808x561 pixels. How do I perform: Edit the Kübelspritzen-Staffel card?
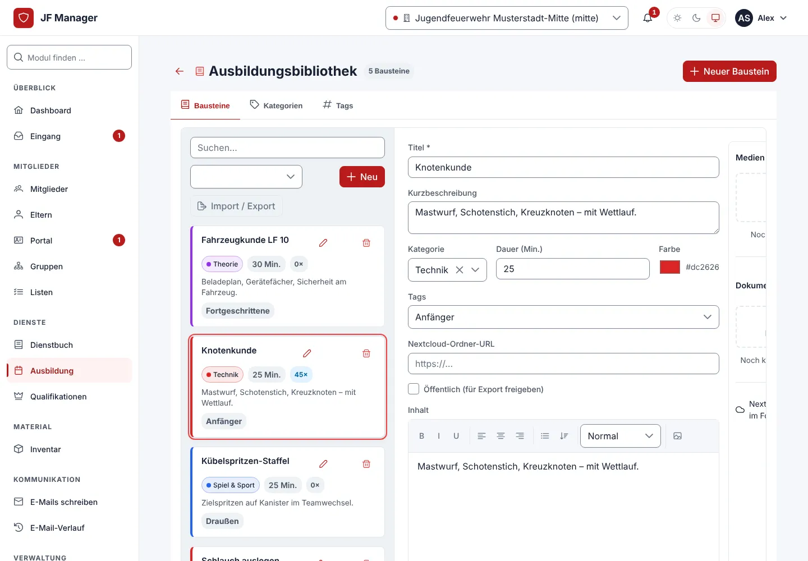pyautogui.click(x=323, y=464)
